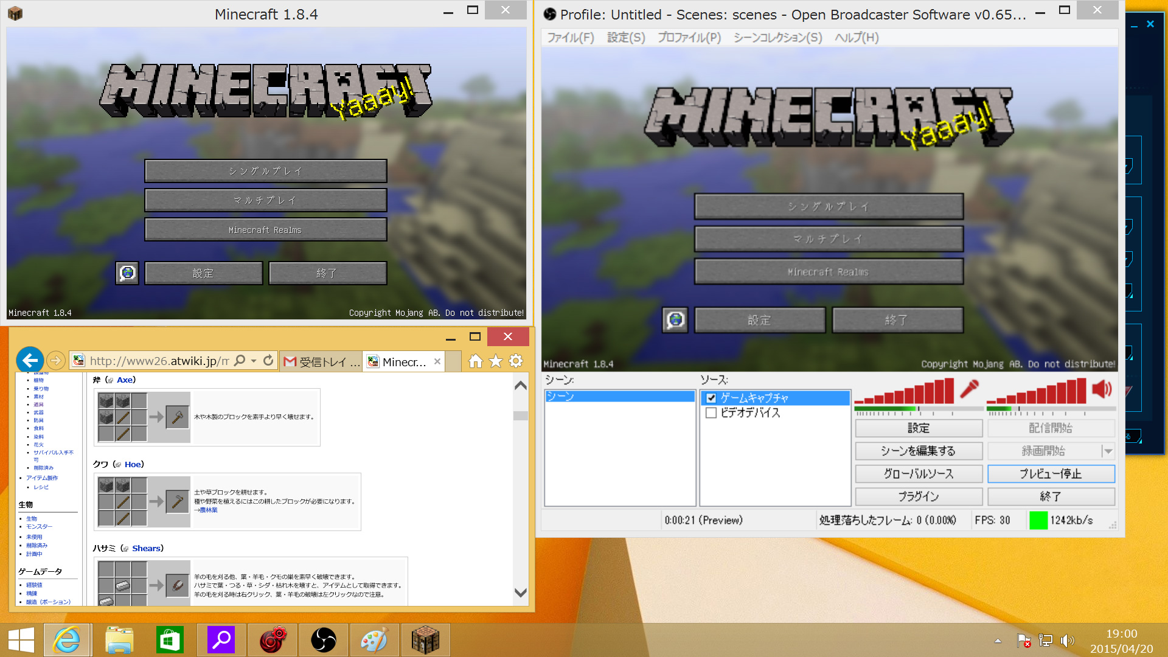This screenshot has height=657, width=1168.
Task: Go back in Internet Explorer
Action: tap(29, 360)
